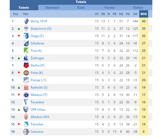Switch to the Domaćin tab
The width and height of the screenshot is (161, 138).
coord(52,8)
